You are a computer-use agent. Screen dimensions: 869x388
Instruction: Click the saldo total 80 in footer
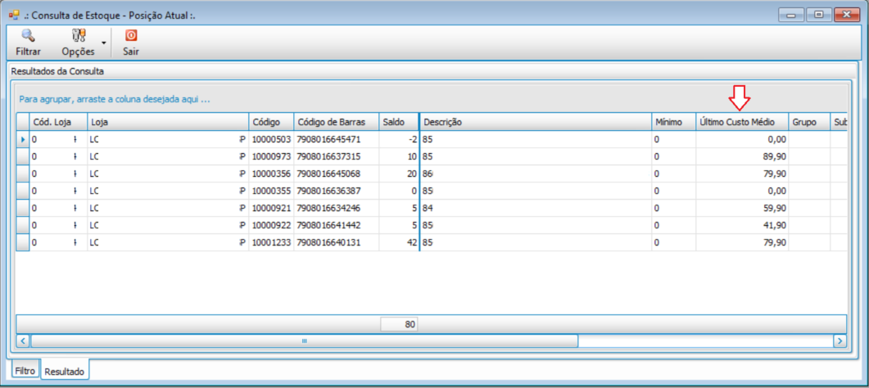(400, 324)
